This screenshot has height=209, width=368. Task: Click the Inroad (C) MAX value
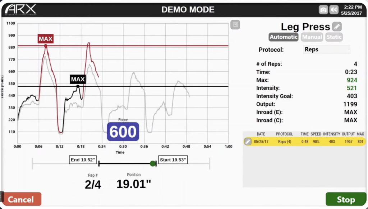350,120
